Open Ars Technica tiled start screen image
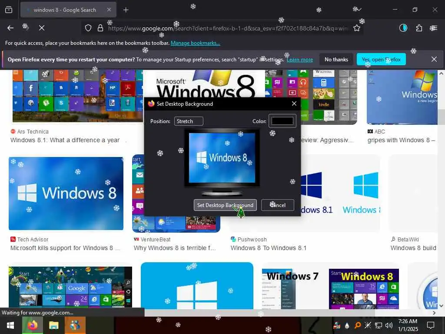The image size is (445, 334). pos(77,96)
